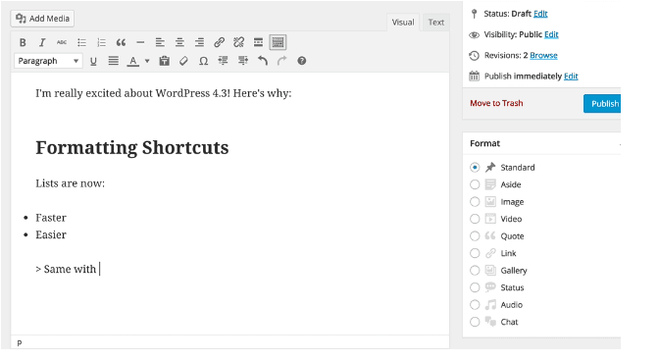Select the Video post format

tap(475, 219)
